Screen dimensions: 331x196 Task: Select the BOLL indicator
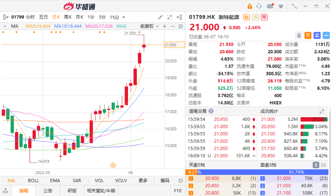pos(34,181)
